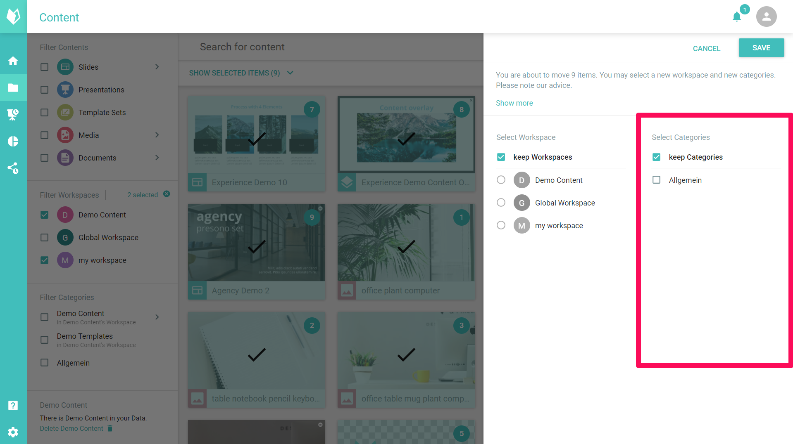Open the notifications bell
Viewport: 793px width, 444px height.
click(x=737, y=17)
